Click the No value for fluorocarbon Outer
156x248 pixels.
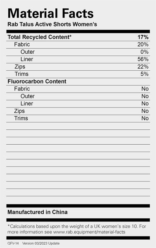pyautogui.click(x=145, y=96)
